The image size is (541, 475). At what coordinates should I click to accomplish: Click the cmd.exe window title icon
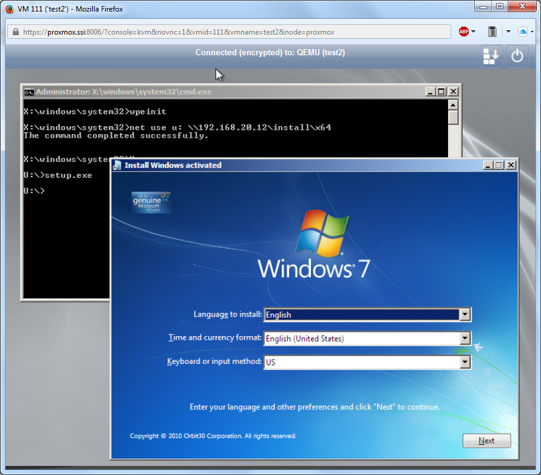tap(29, 92)
